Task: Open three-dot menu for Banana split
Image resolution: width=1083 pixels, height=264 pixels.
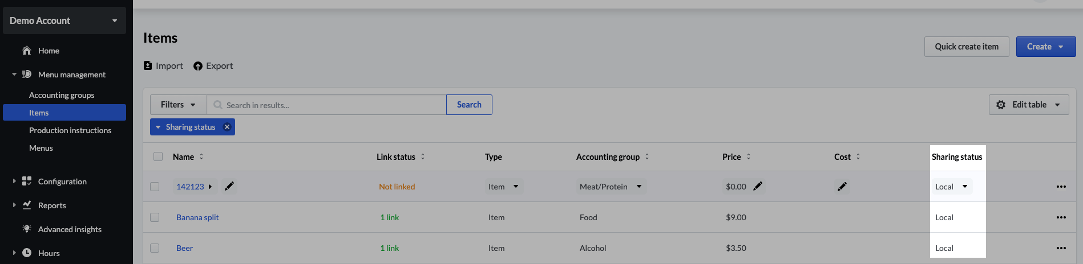Action: (1061, 217)
